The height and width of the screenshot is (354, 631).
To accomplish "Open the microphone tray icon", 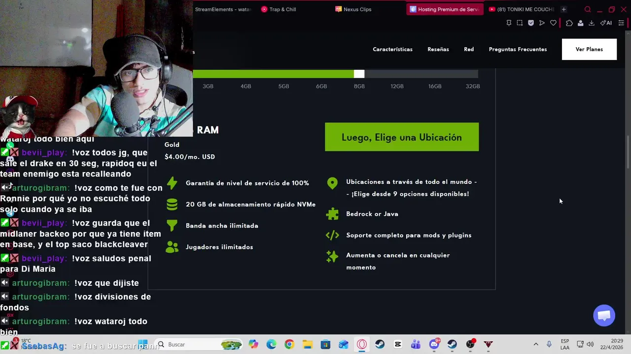I will pos(549,344).
